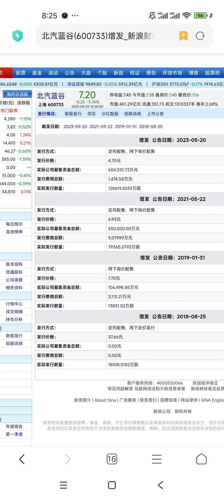Tap the green shield security icon
The height and width of the screenshot is (498, 224).
click(18, 36)
